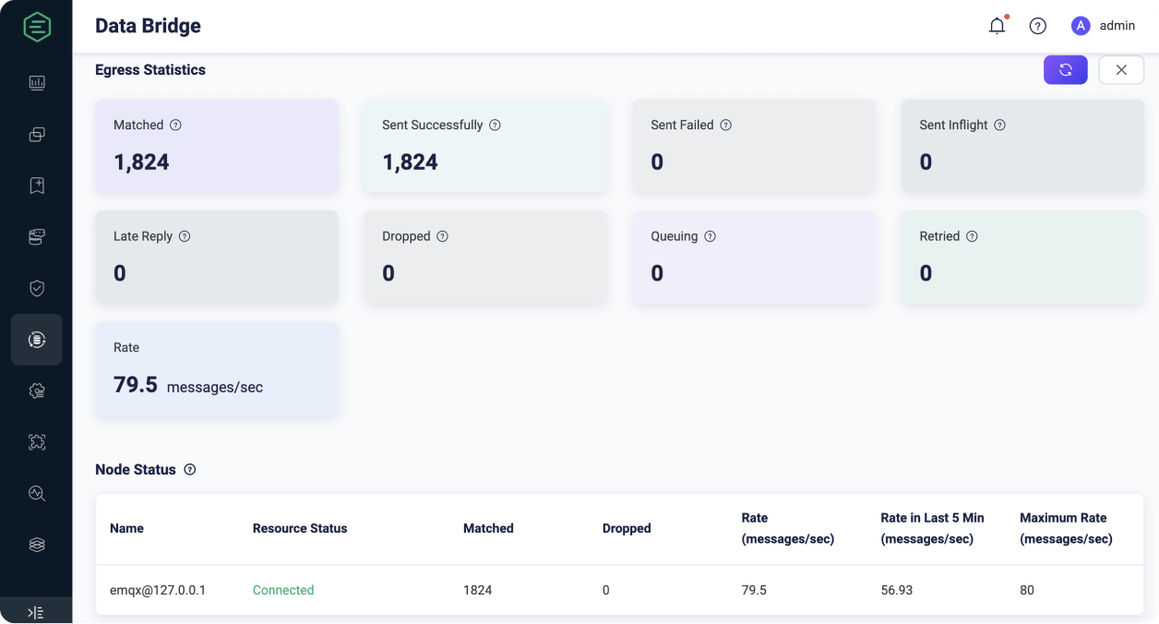1159x624 pixels.
Task: Click the Egress Statistics heading
Action: pyautogui.click(x=150, y=70)
